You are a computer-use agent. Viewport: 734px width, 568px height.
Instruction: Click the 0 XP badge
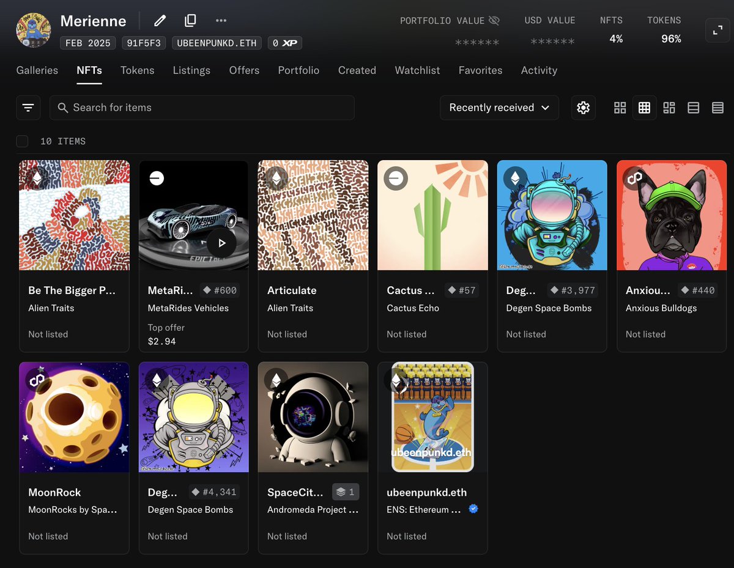tap(284, 43)
